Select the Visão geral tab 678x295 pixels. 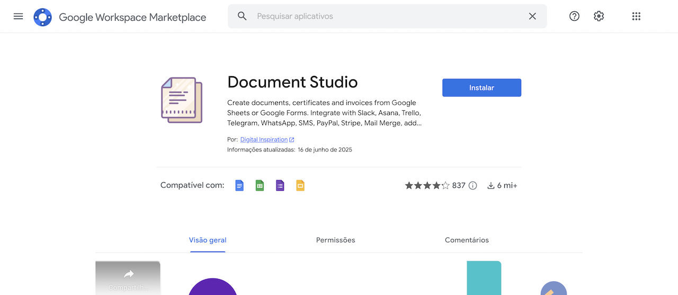point(208,240)
